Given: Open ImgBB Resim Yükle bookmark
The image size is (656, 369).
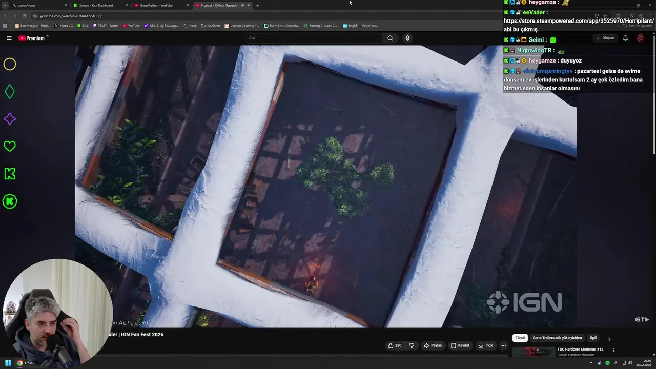Looking at the screenshot, I should coord(361,25).
